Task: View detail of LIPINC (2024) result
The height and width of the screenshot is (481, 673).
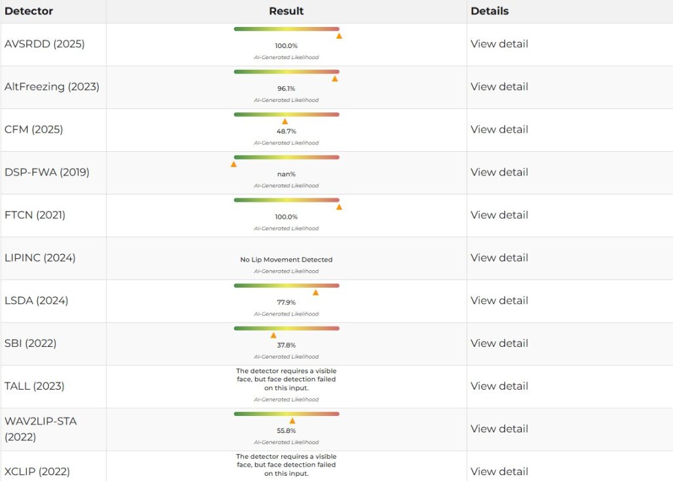Action: (x=499, y=258)
